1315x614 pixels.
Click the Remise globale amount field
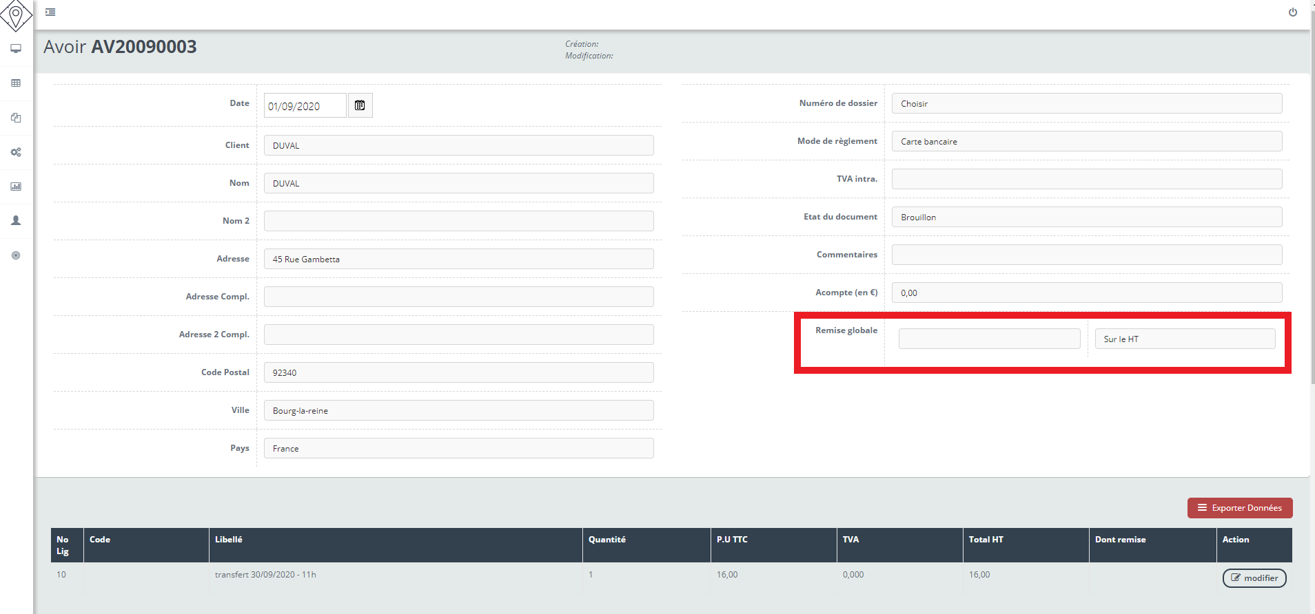coord(989,339)
